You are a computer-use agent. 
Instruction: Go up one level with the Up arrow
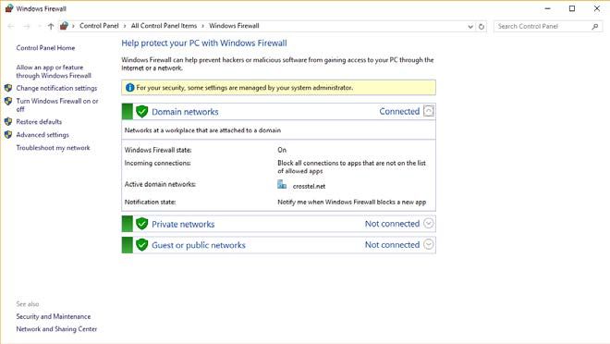51,26
